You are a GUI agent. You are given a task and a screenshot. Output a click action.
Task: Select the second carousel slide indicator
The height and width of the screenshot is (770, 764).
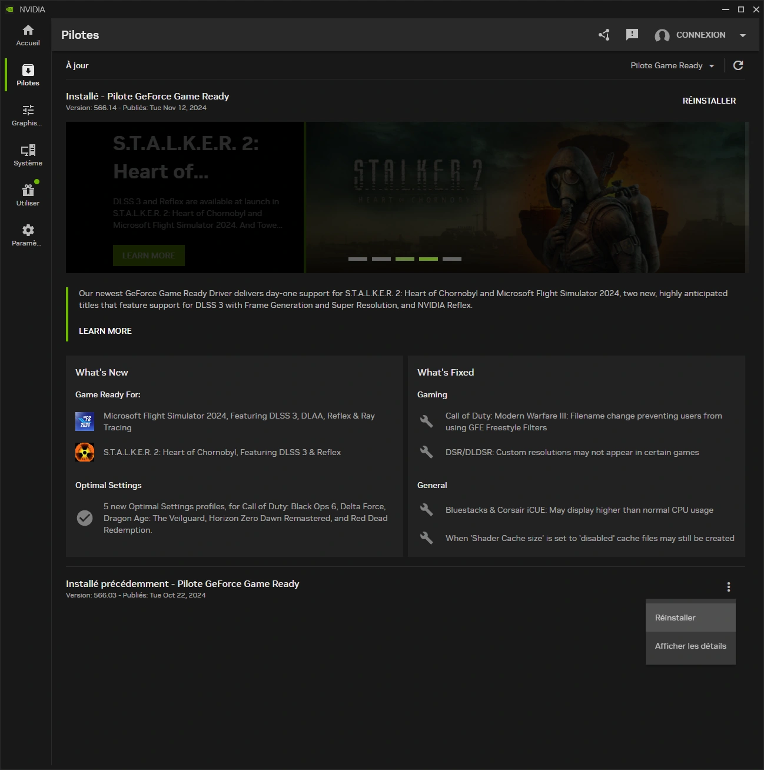[x=381, y=259]
